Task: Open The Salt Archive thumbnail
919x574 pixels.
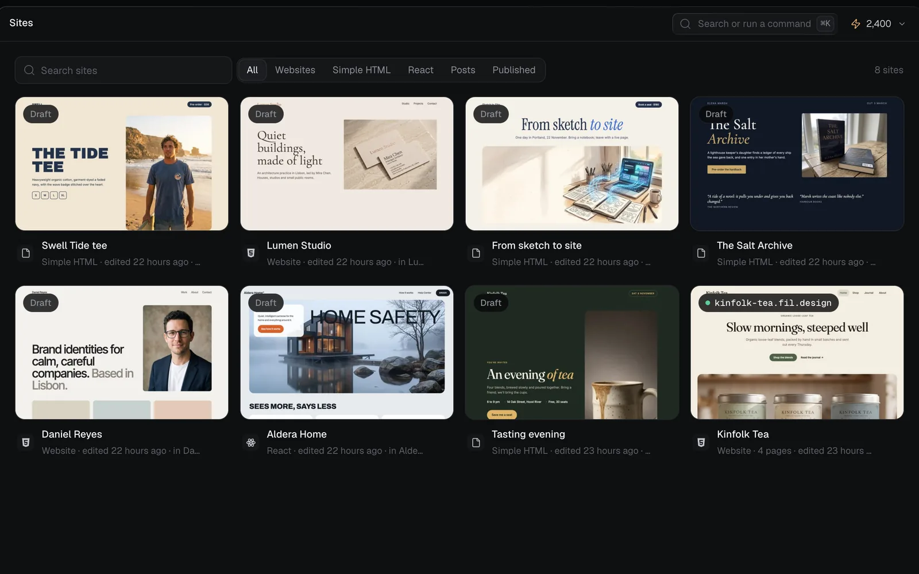Action: tap(797, 164)
